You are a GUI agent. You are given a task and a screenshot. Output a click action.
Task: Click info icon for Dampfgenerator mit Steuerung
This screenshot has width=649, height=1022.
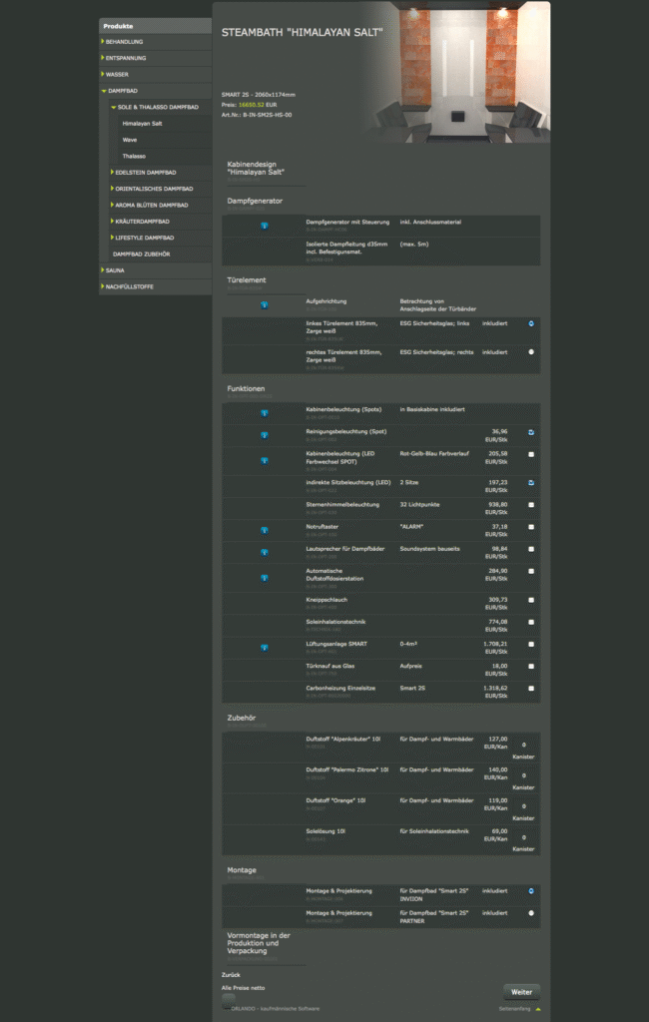[x=265, y=226]
